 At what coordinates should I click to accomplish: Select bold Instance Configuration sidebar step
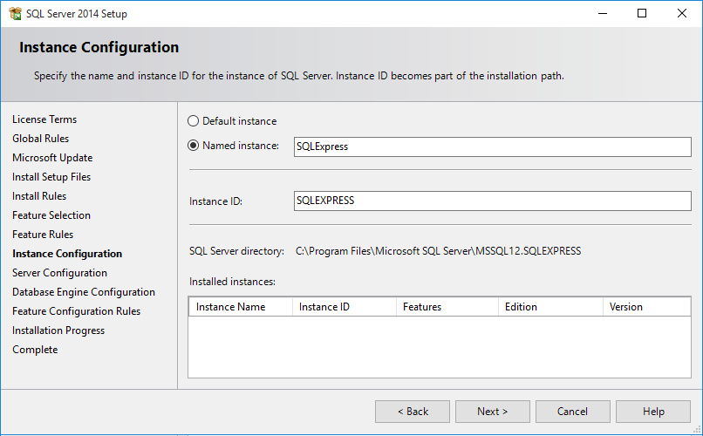tap(67, 254)
